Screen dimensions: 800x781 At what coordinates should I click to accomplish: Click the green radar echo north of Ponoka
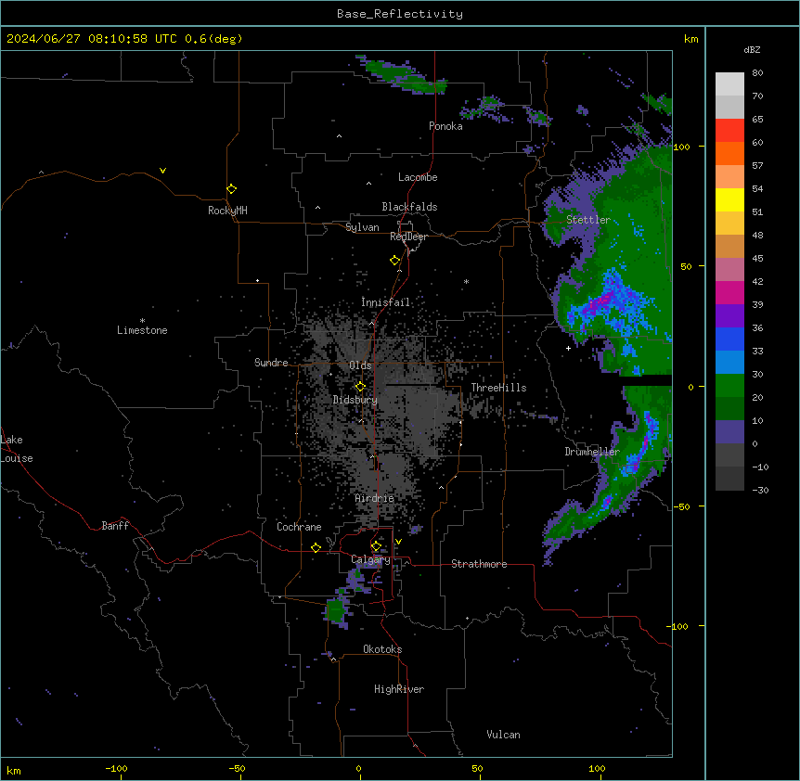[403, 76]
